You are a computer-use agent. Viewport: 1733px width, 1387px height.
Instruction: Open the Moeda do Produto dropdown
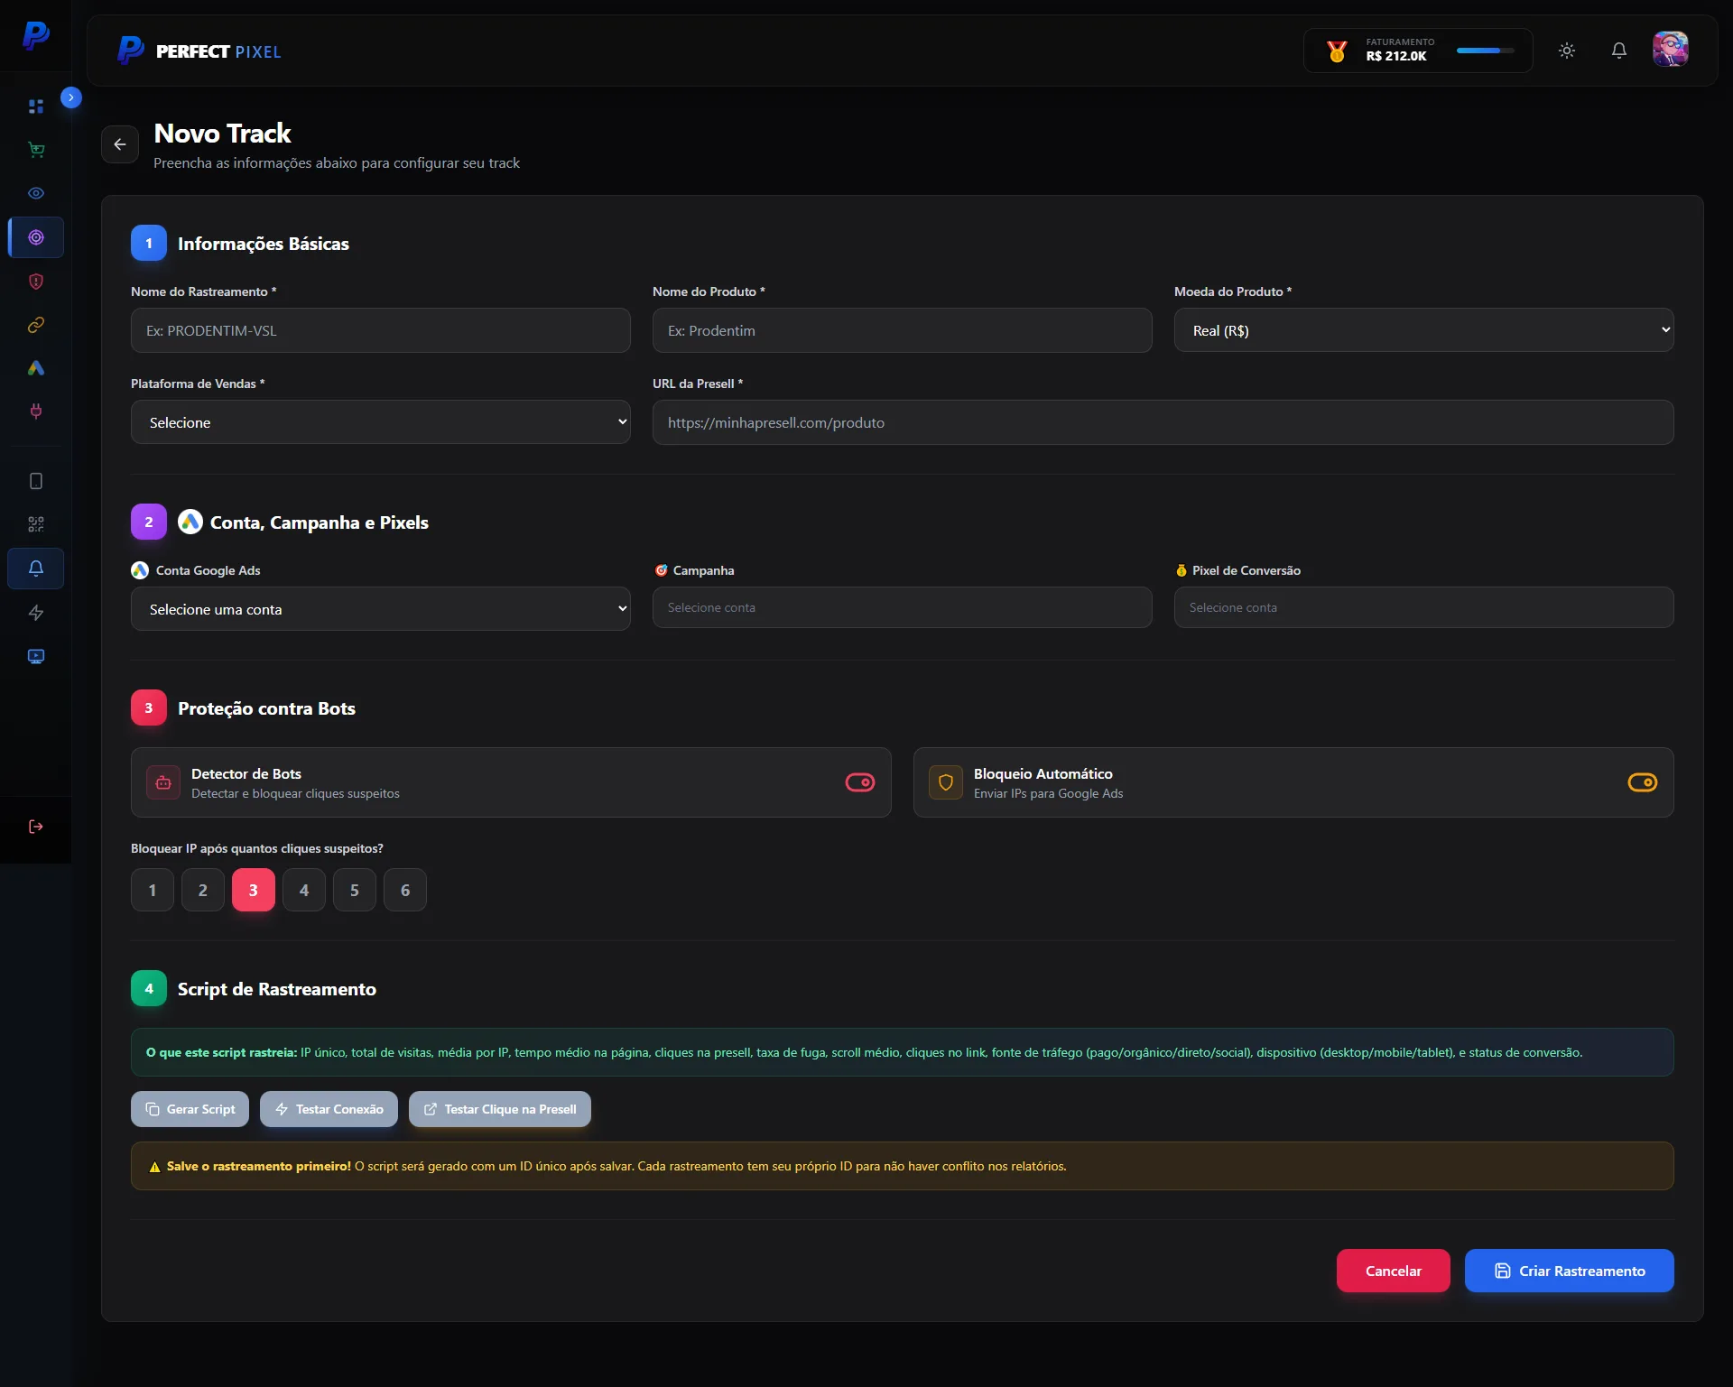point(1423,330)
